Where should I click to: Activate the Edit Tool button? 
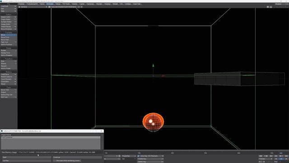(x=9, y=97)
